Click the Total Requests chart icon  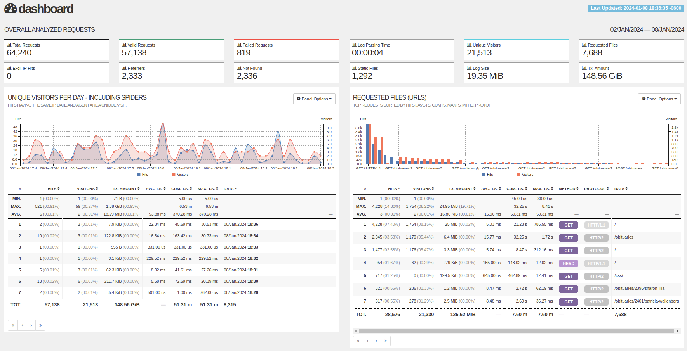point(9,45)
